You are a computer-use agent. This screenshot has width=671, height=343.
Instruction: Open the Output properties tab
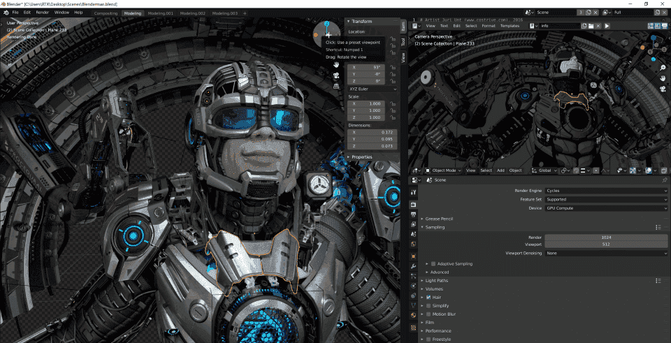coord(413,214)
